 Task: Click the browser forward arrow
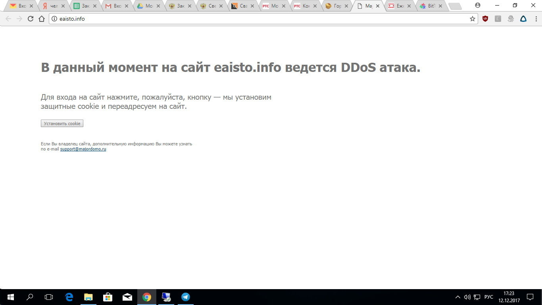tap(19, 19)
